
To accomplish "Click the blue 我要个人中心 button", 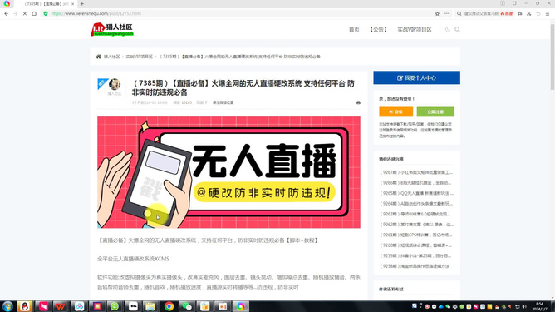I will pyautogui.click(x=416, y=77).
